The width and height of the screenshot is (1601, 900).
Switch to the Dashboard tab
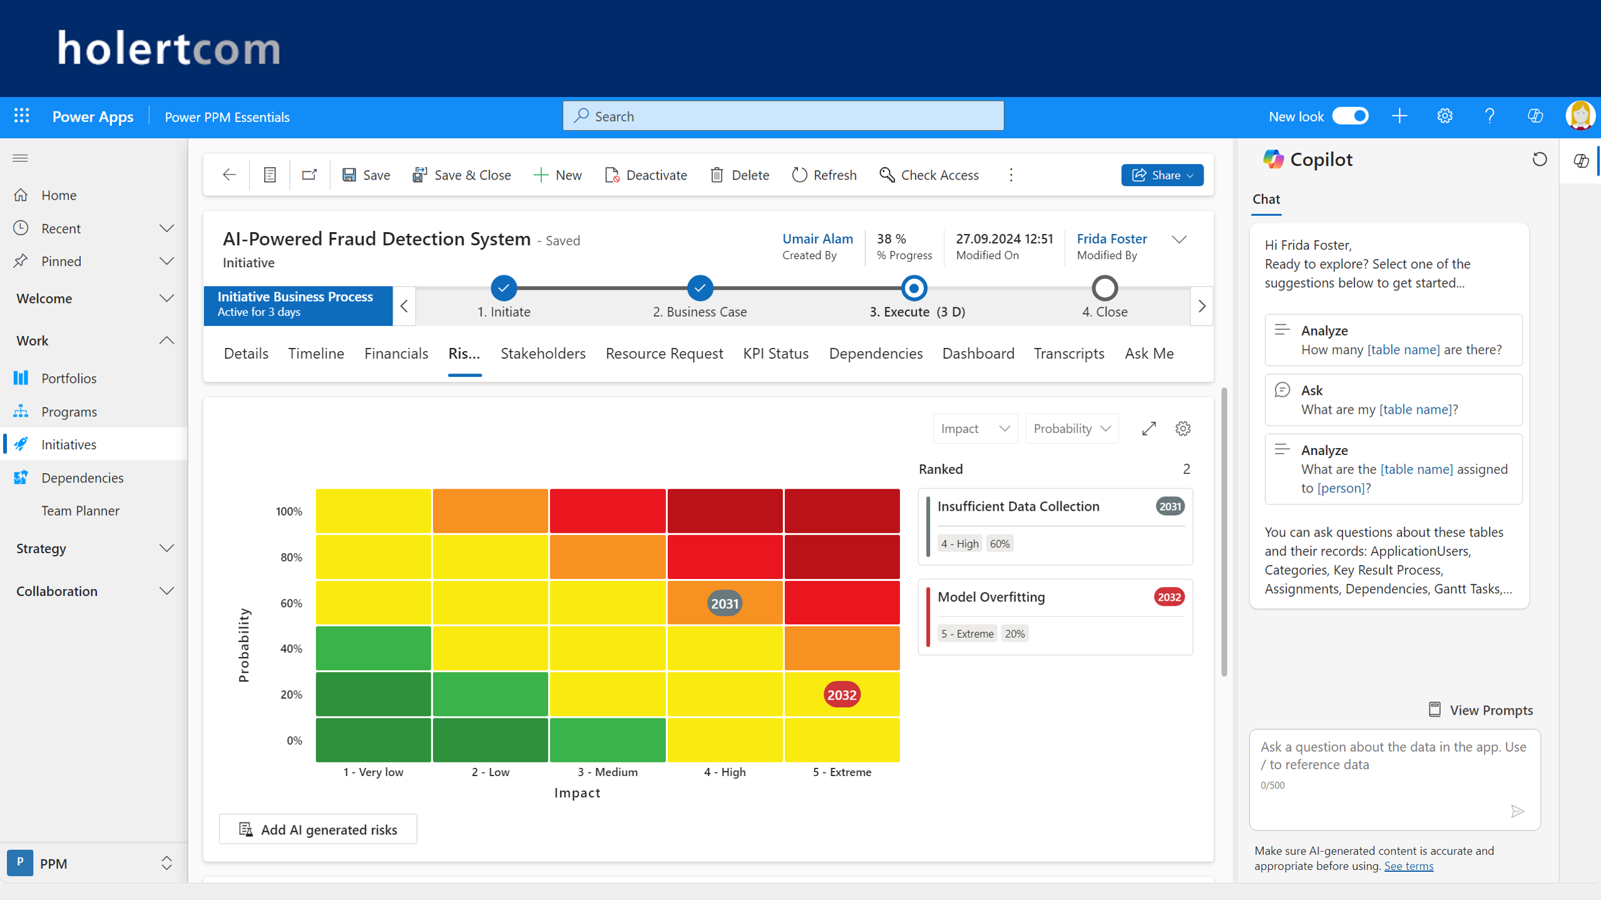978,354
